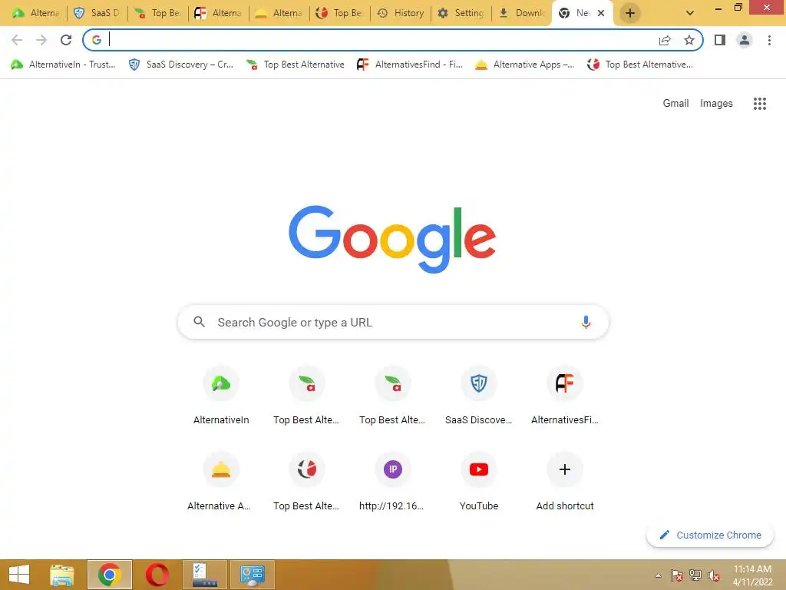Screen dimensions: 786x590
Task: Switch to the first Alterna tab
Action: pos(37,13)
